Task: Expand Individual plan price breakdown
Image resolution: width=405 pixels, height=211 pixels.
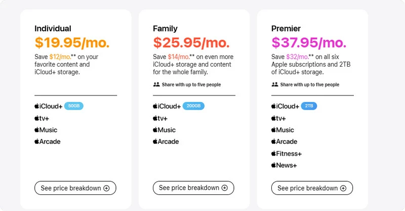Action: coord(75,188)
